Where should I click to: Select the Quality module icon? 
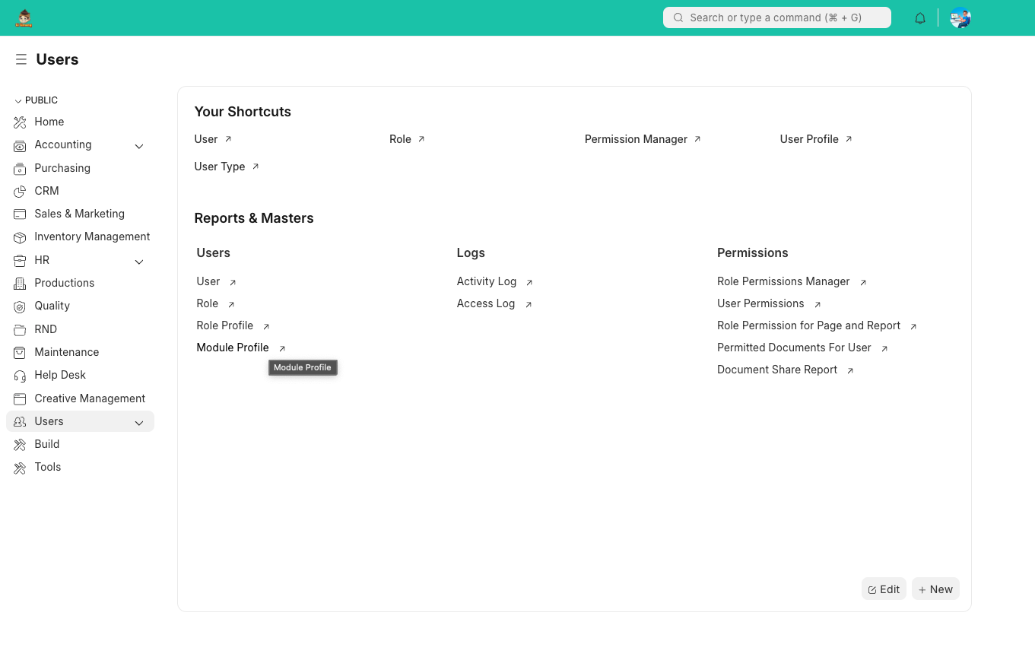tap(20, 306)
